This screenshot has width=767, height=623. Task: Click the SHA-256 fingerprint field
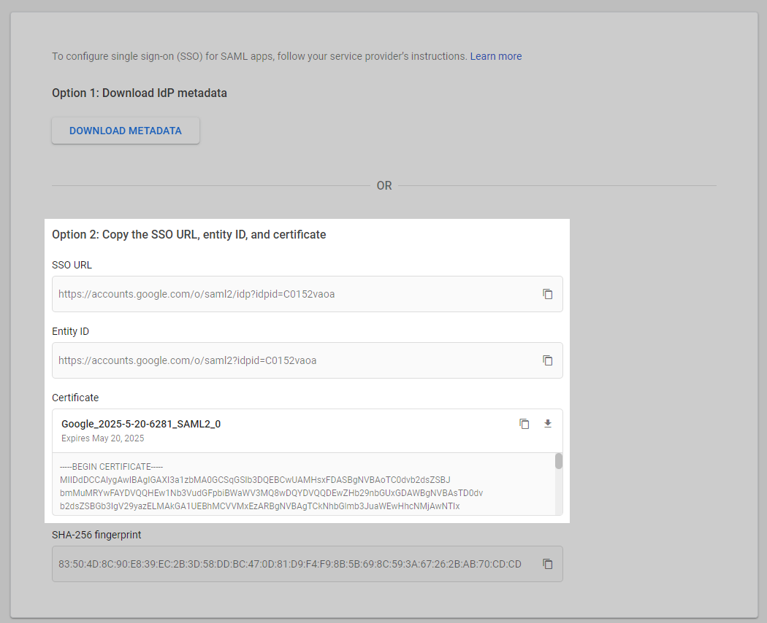pyautogui.click(x=308, y=564)
